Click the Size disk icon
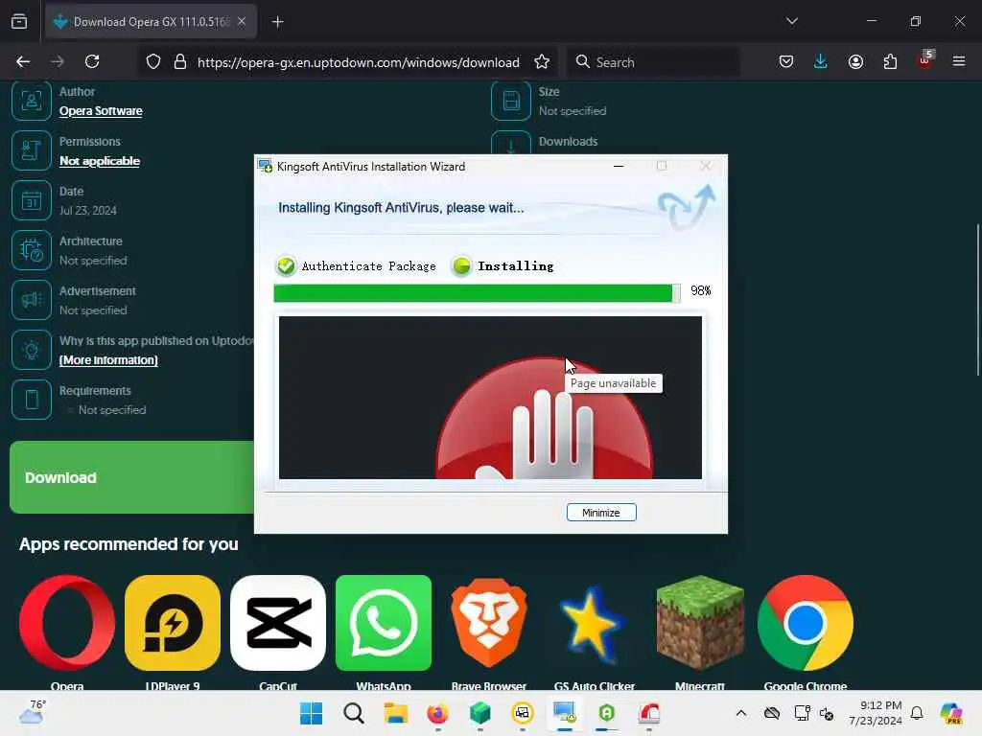Image resolution: width=982 pixels, height=736 pixels. [x=511, y=101]
